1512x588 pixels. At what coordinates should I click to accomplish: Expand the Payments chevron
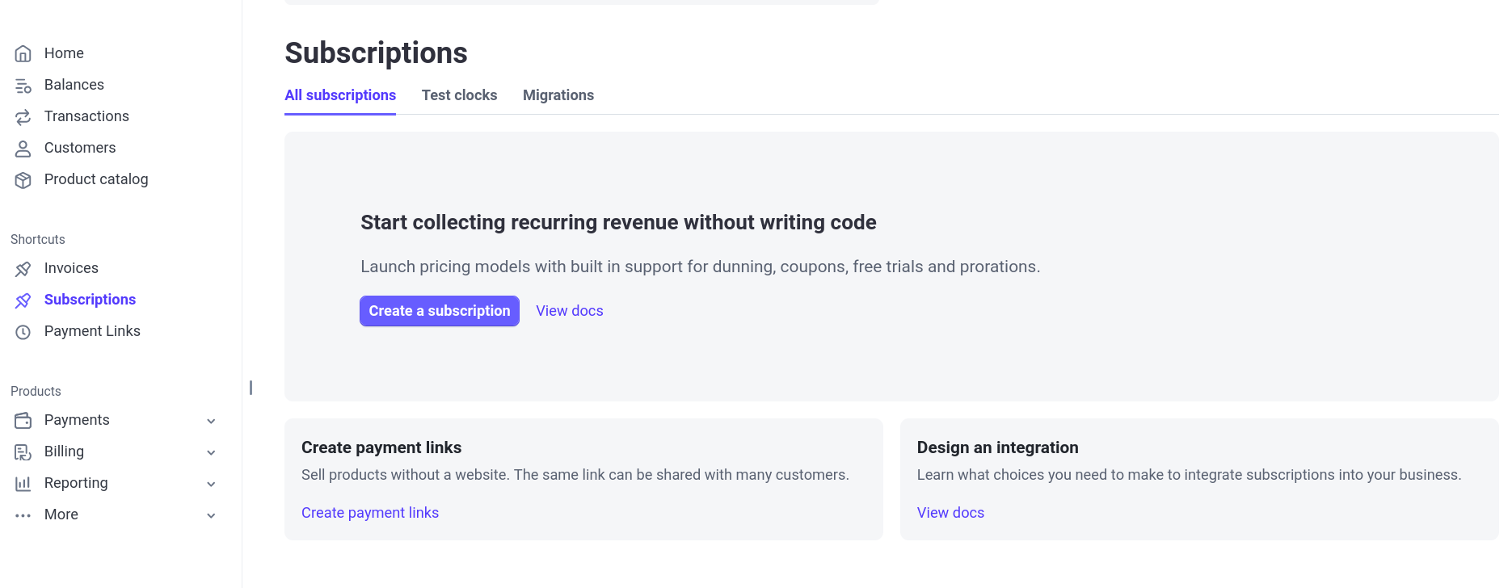pos(211,421)
